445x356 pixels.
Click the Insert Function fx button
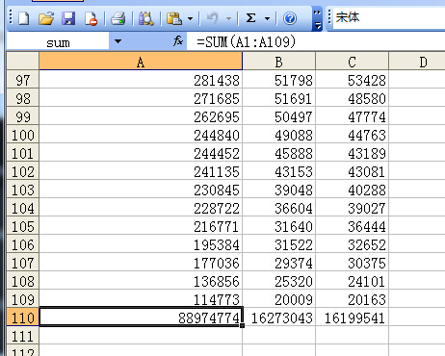point(178,41)
